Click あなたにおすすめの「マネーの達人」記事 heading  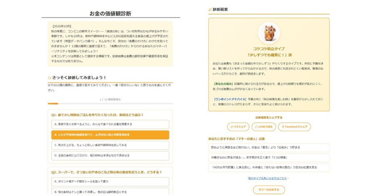pyautogui.click(x=237, y=139)
